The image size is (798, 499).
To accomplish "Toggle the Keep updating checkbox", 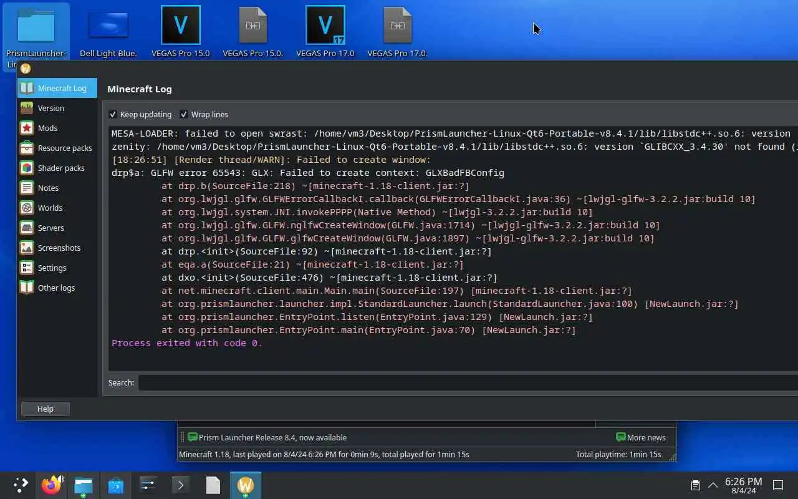I will (x=140, y=114).
